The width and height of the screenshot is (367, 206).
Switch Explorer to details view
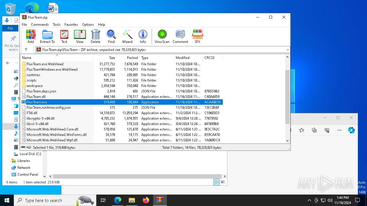(216, 182)
